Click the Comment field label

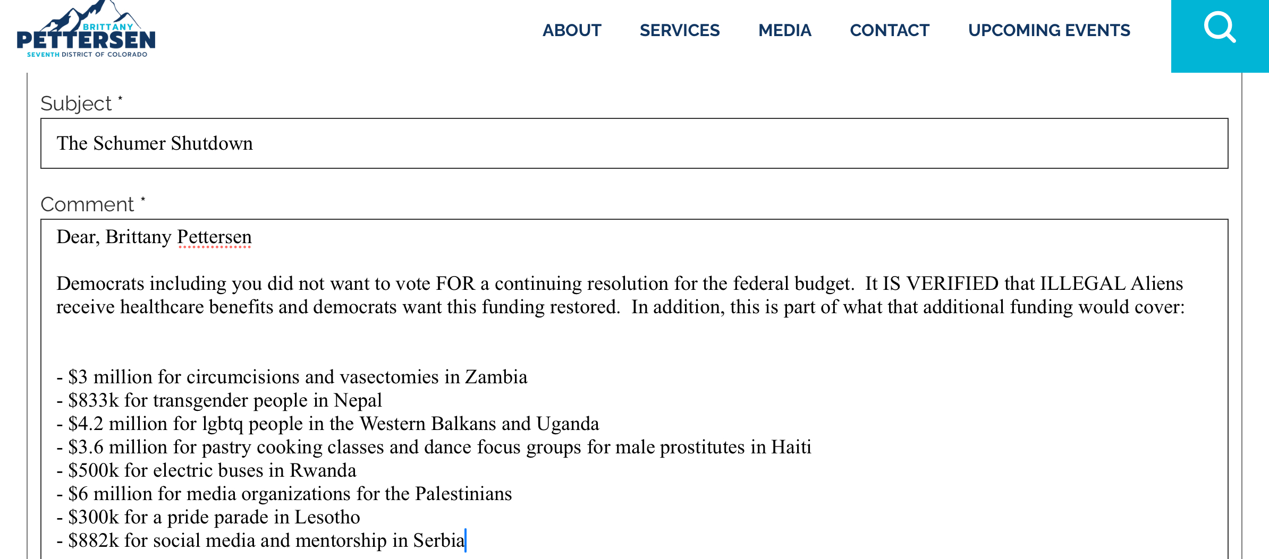point(88,204)
